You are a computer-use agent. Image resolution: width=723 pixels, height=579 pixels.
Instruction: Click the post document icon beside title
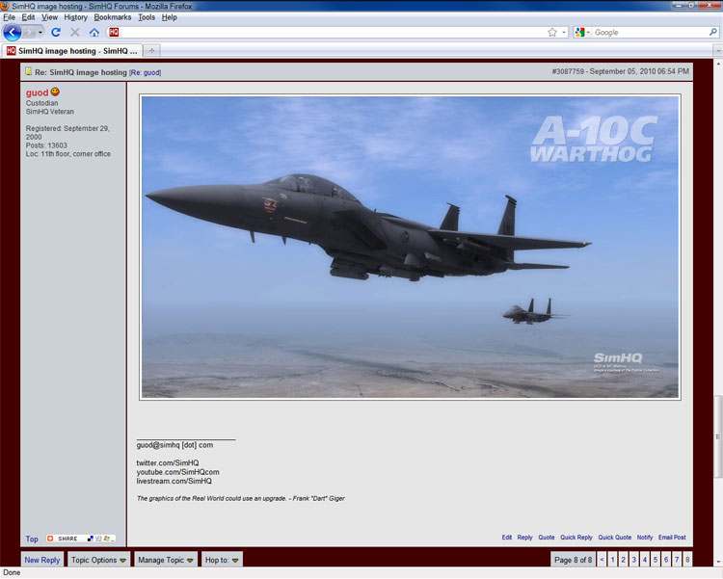[29, 71]
